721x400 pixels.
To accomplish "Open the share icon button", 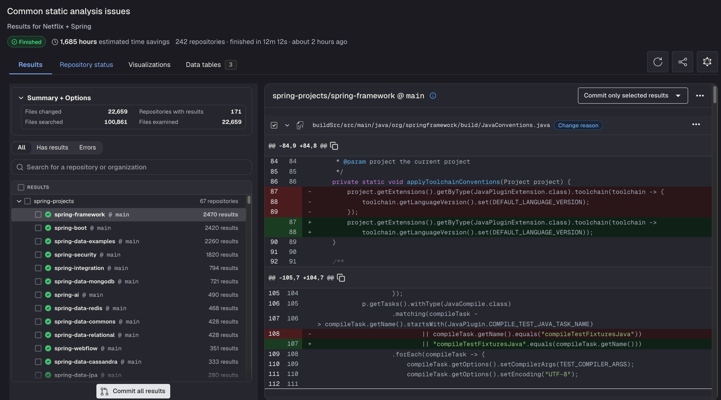I will (x=682, y=62).
